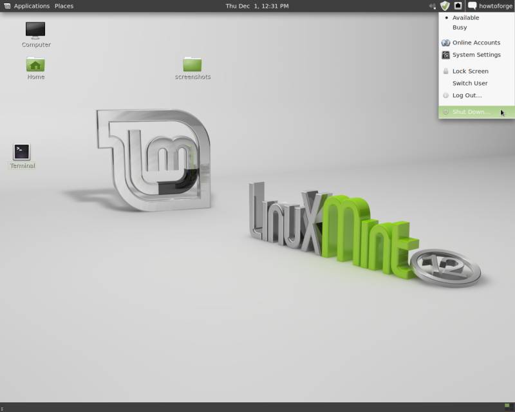Screen dimensions: 515x412
Task: Open the update manager shield icon
Action: point(445,6)
